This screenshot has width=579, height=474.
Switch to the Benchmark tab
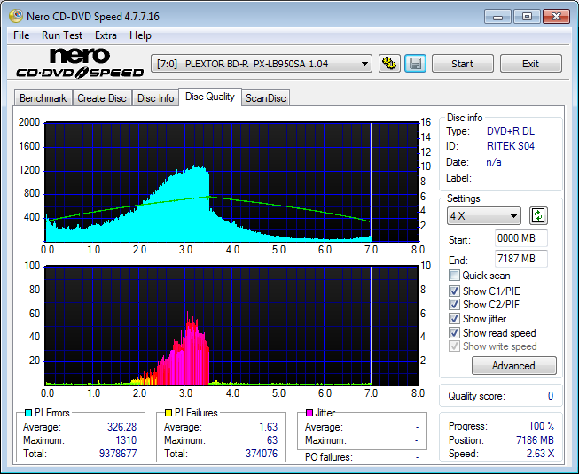tap(43, 98)
